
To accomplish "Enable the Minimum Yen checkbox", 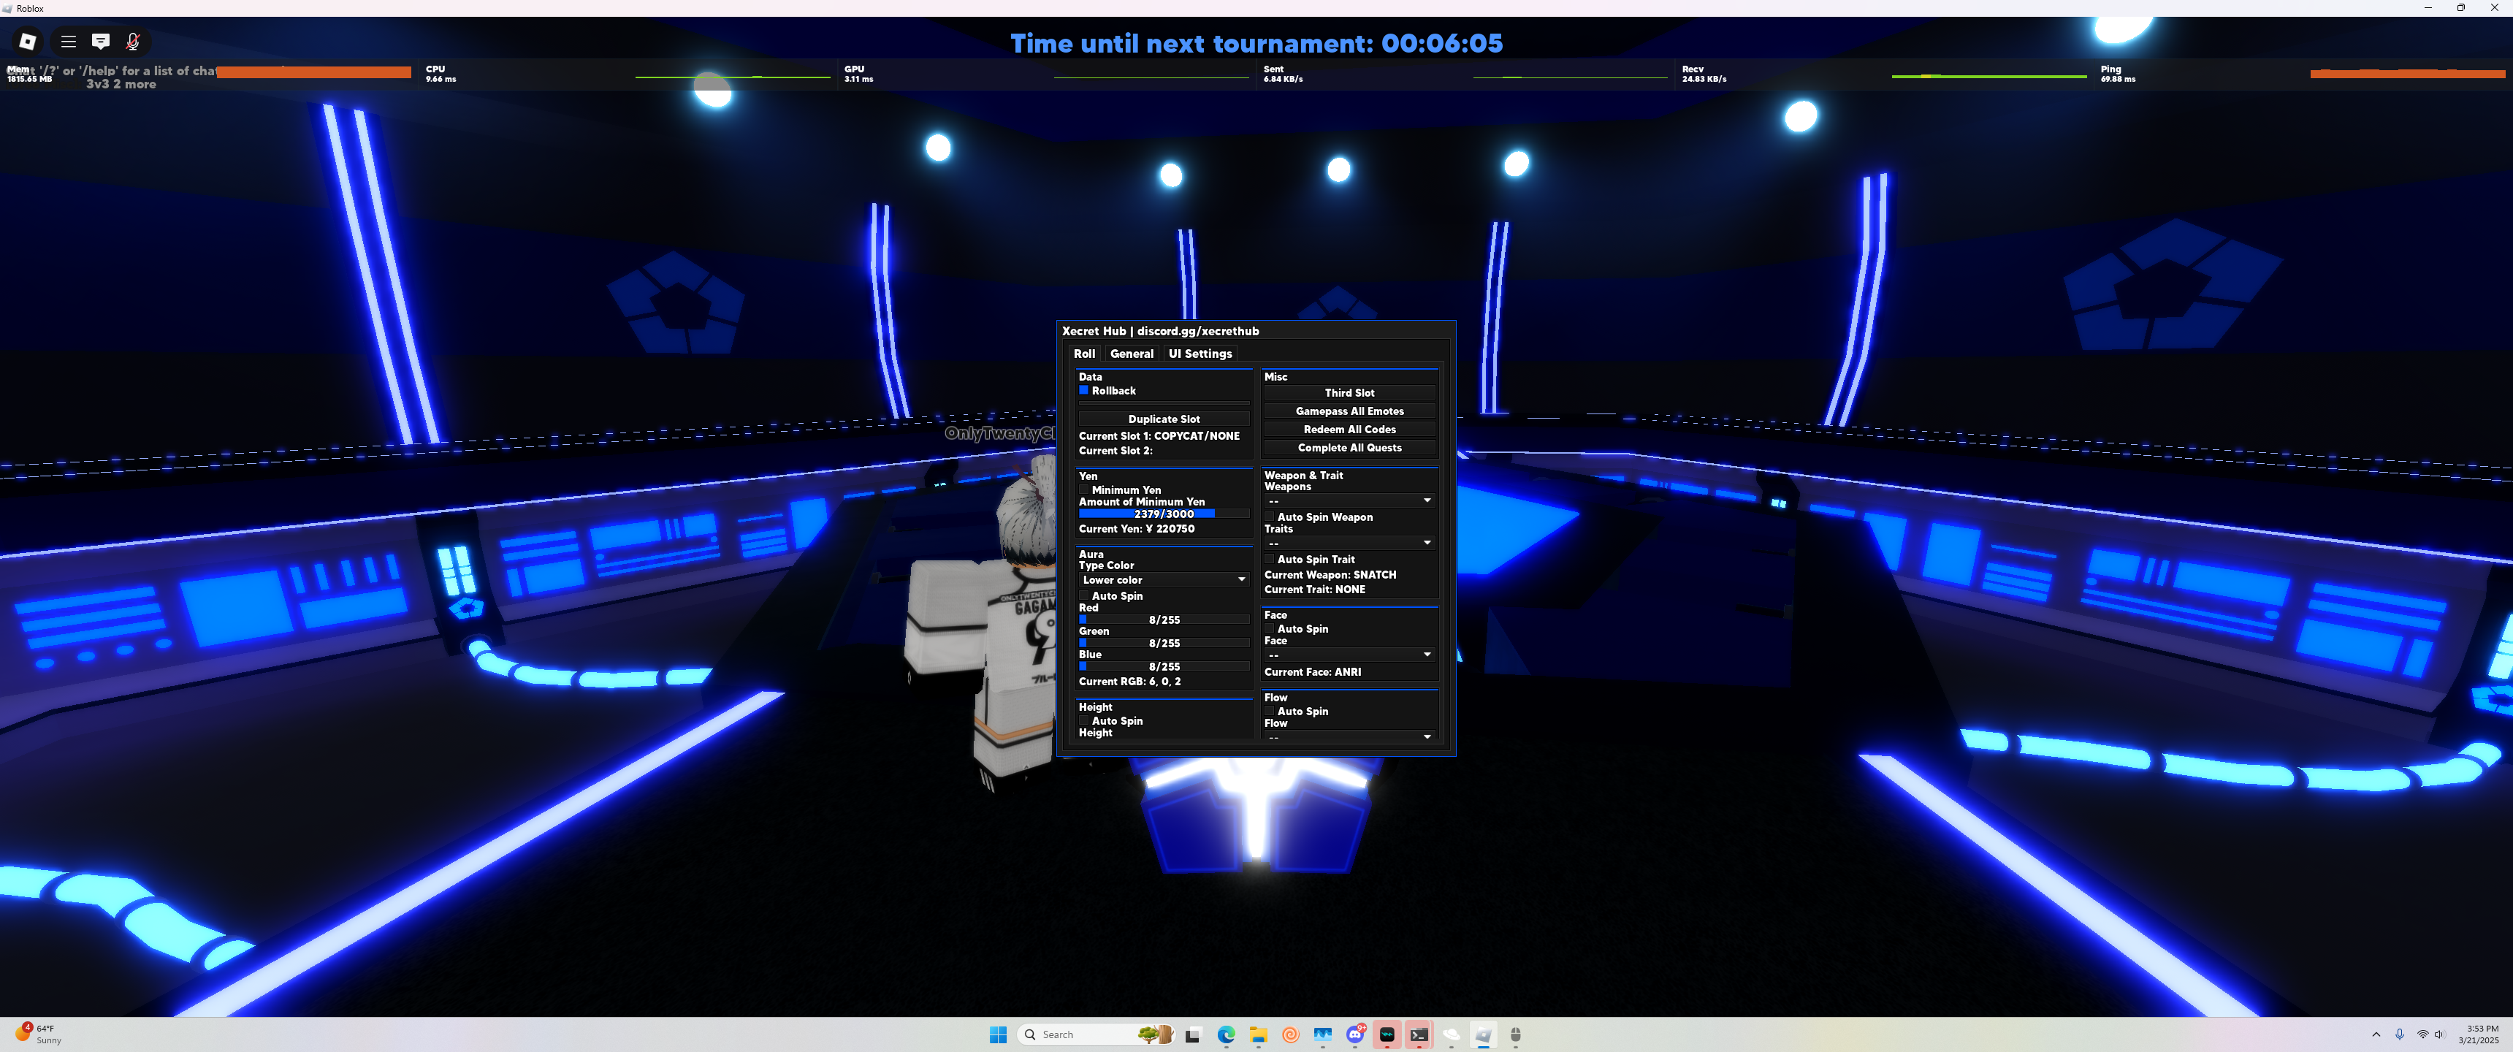I will coord(1083,490).
